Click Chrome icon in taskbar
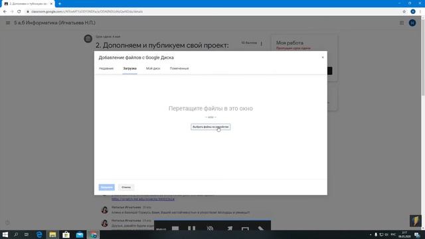425x239 pixels. [x=93, y=234]
